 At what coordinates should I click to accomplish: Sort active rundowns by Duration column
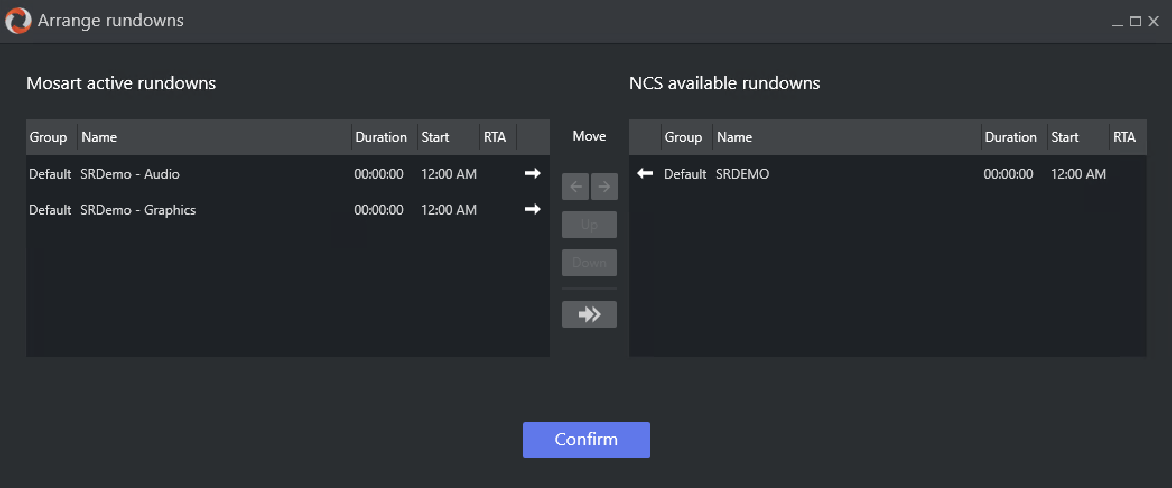coord(381,137)
